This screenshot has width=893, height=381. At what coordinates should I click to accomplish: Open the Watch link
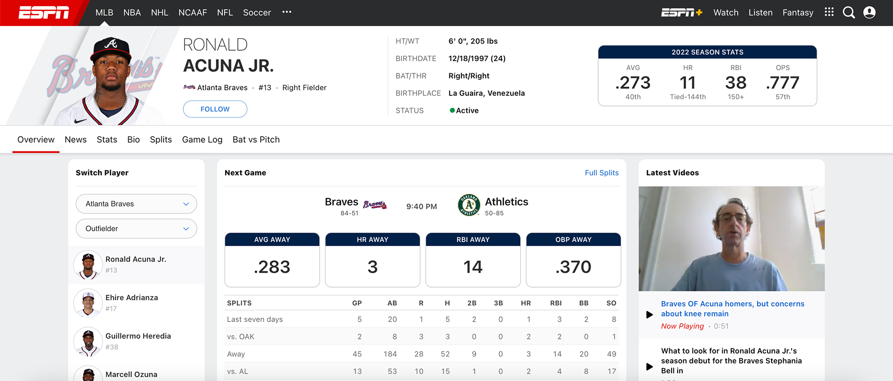(726, 13)
